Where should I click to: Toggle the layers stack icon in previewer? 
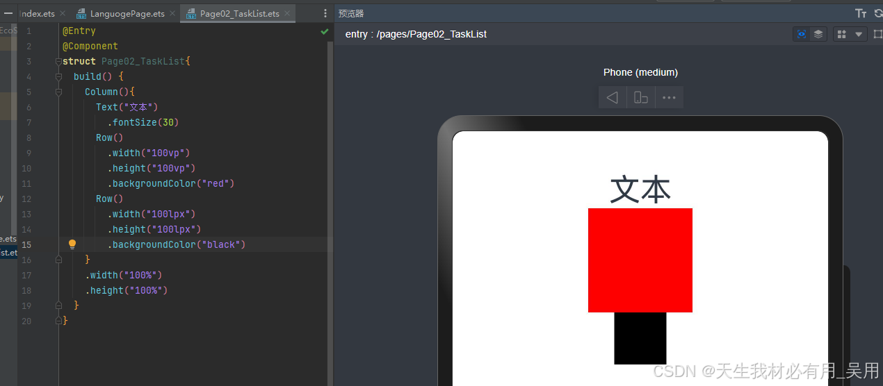pos(818,34)
